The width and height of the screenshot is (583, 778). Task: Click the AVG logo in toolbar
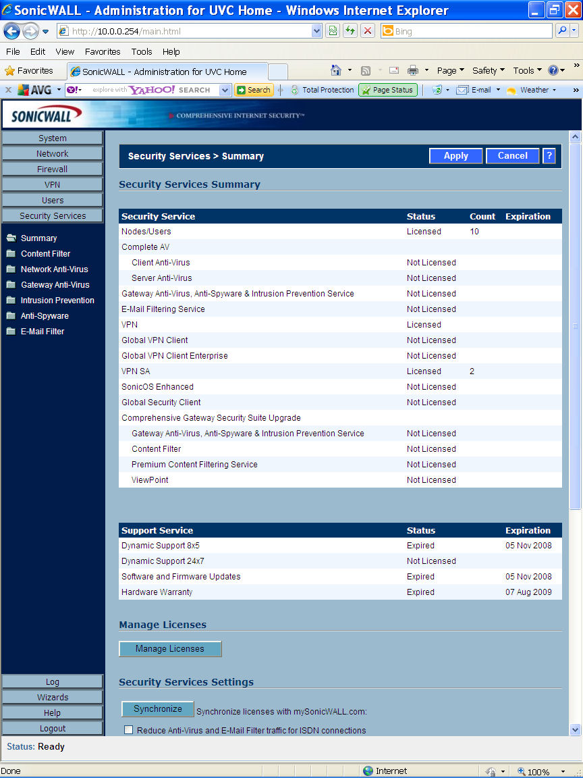tap(34, 90)
